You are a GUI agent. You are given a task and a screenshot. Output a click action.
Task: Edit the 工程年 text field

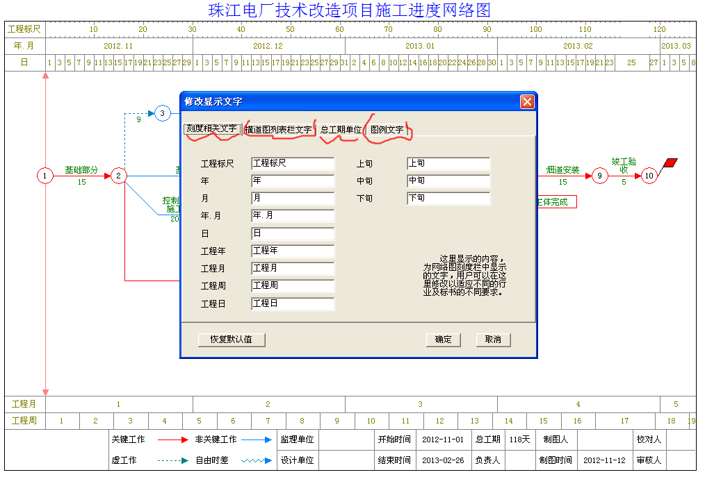[293, 251]
